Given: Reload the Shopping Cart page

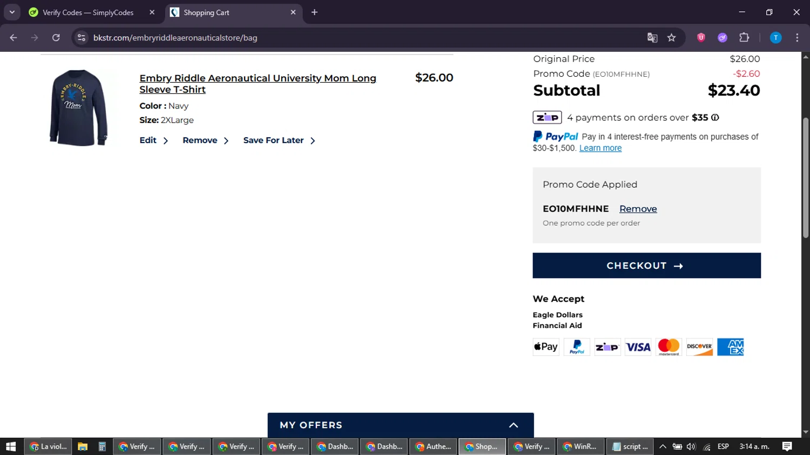Looking at the screenshot, I should (56, 38).
